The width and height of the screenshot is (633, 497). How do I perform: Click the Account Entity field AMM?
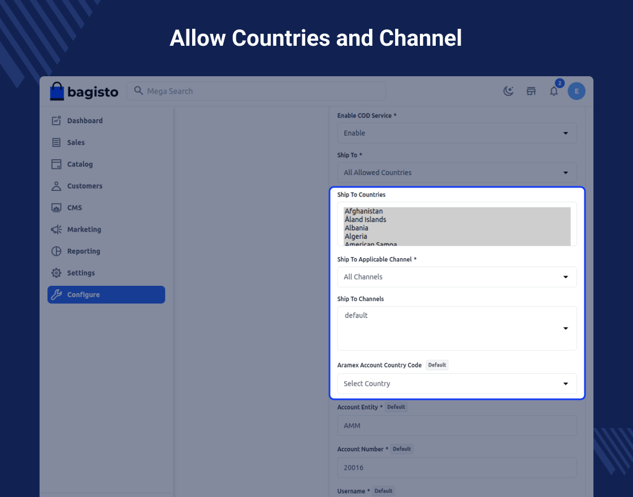(457, 426)
